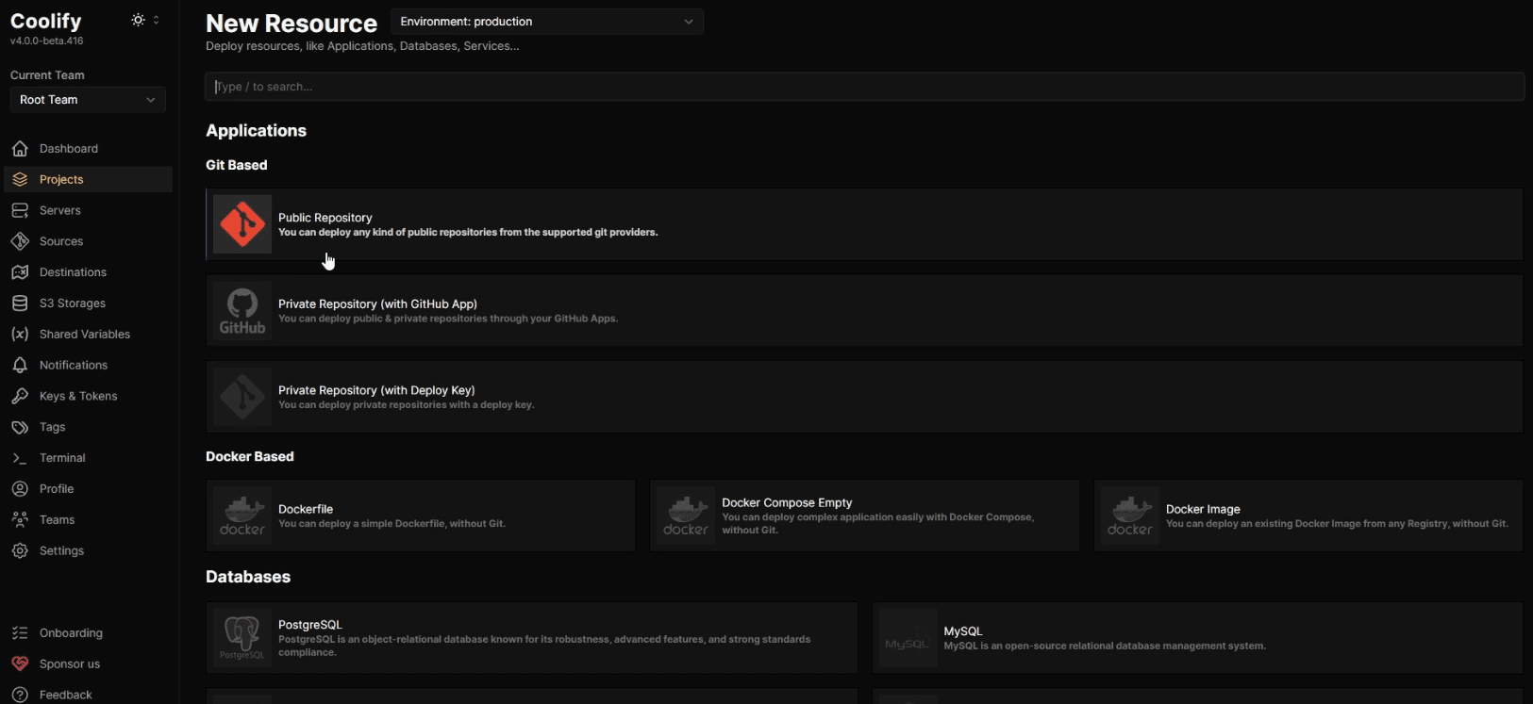Click the MySQL logo
The height and width of the screenshot is (704, 1533).
pos(908,638)
